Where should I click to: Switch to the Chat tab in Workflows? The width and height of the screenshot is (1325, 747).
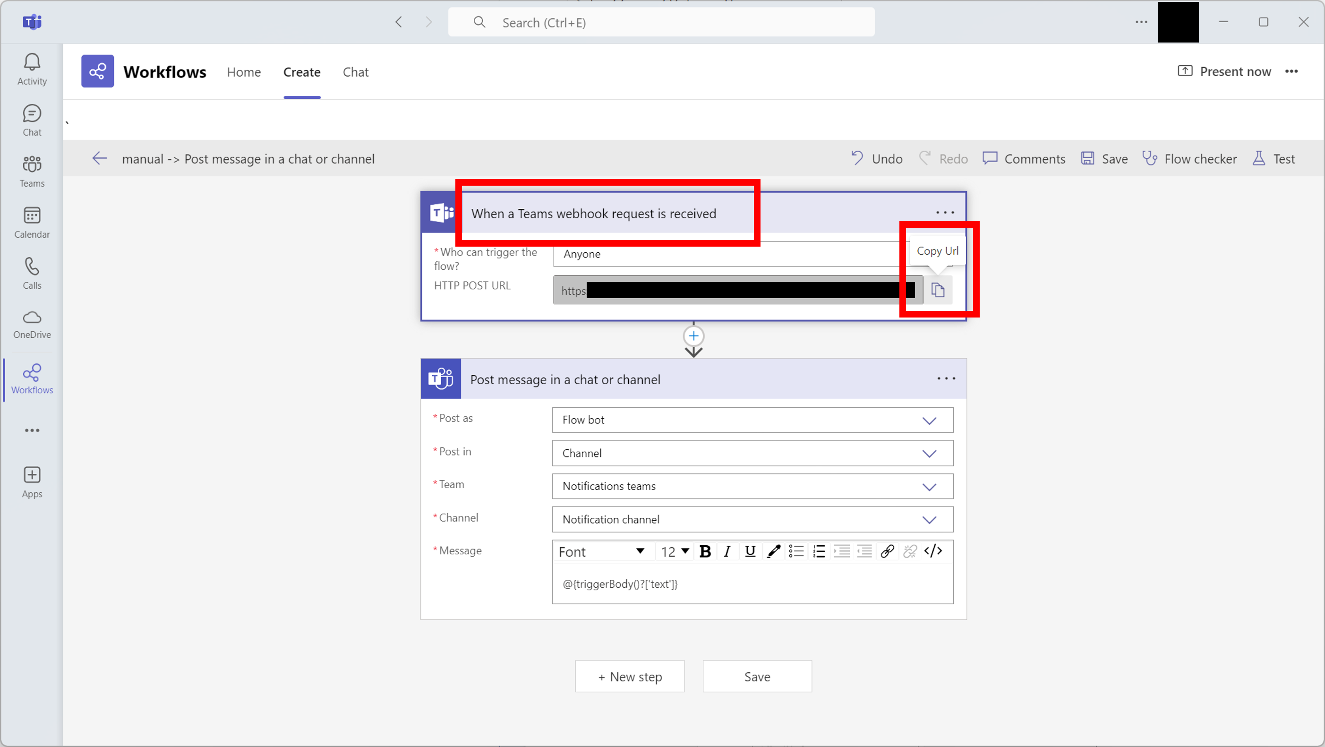click(x=355, y=72)
